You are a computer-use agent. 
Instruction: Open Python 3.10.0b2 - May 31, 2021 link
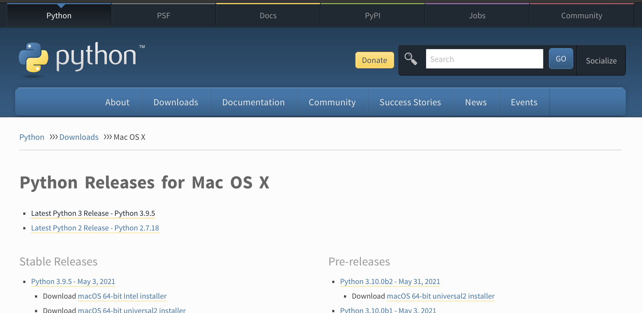click(x=390, y=281)
